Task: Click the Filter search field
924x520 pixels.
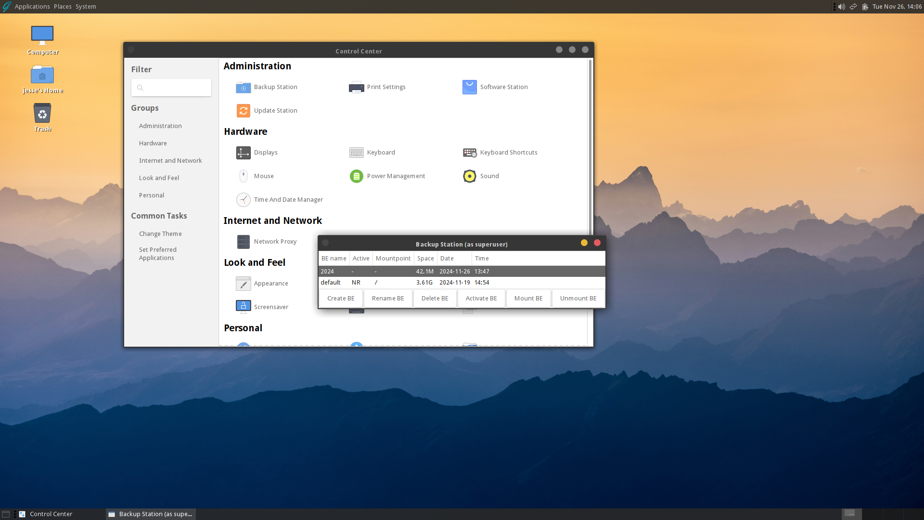Action: (x=171, y=88)
